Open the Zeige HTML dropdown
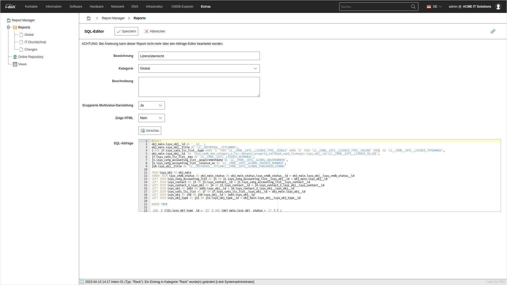The image size is (507, 285). coord(151,118)
